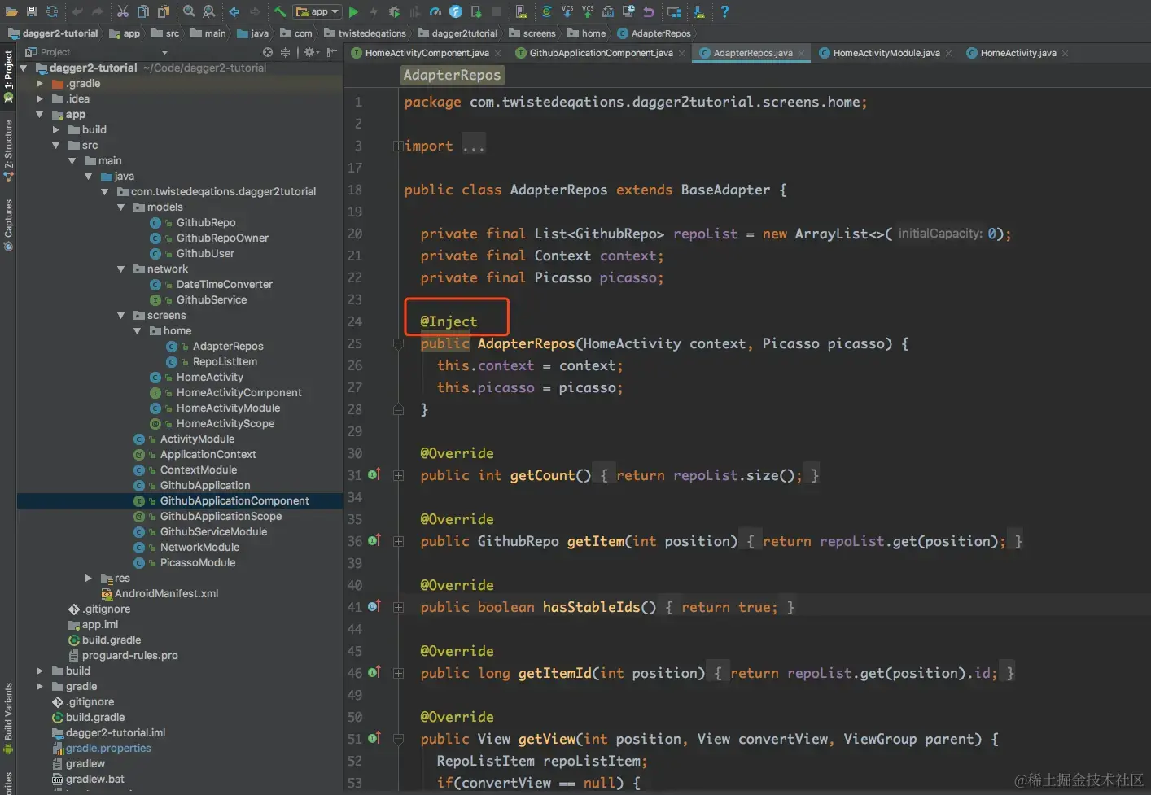Click the blue Help question mark icon
Image resolution: width=1151 pixels, height=795 pixels.
tap(724, 11)
